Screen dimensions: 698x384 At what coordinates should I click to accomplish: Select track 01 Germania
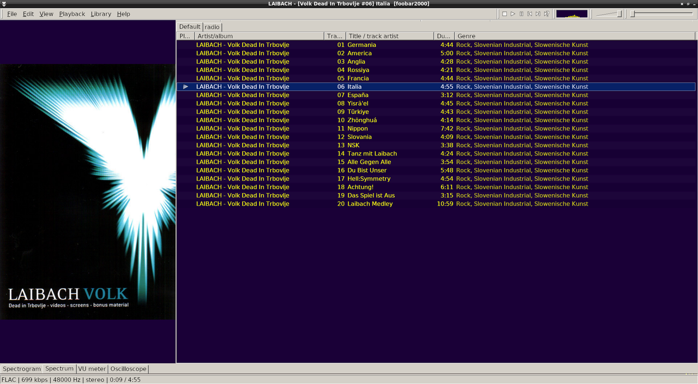pos(436,45)
